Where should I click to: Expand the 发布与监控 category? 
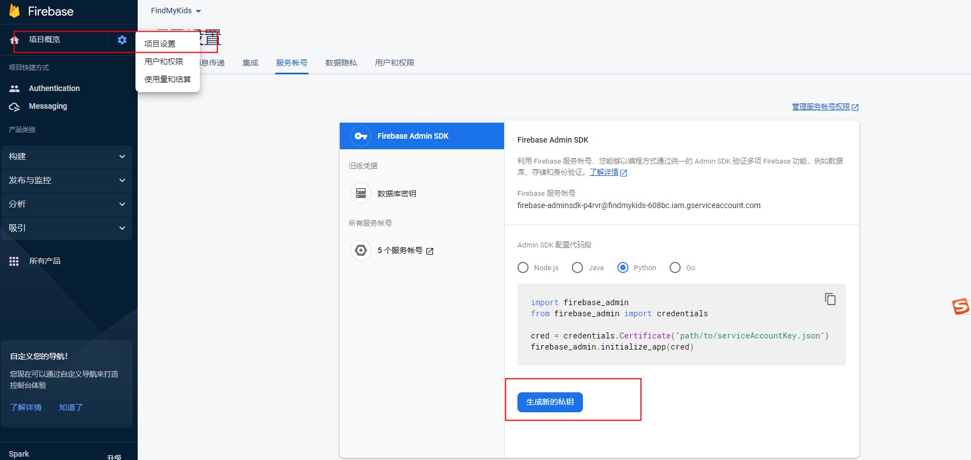click(x=67, y=180)
